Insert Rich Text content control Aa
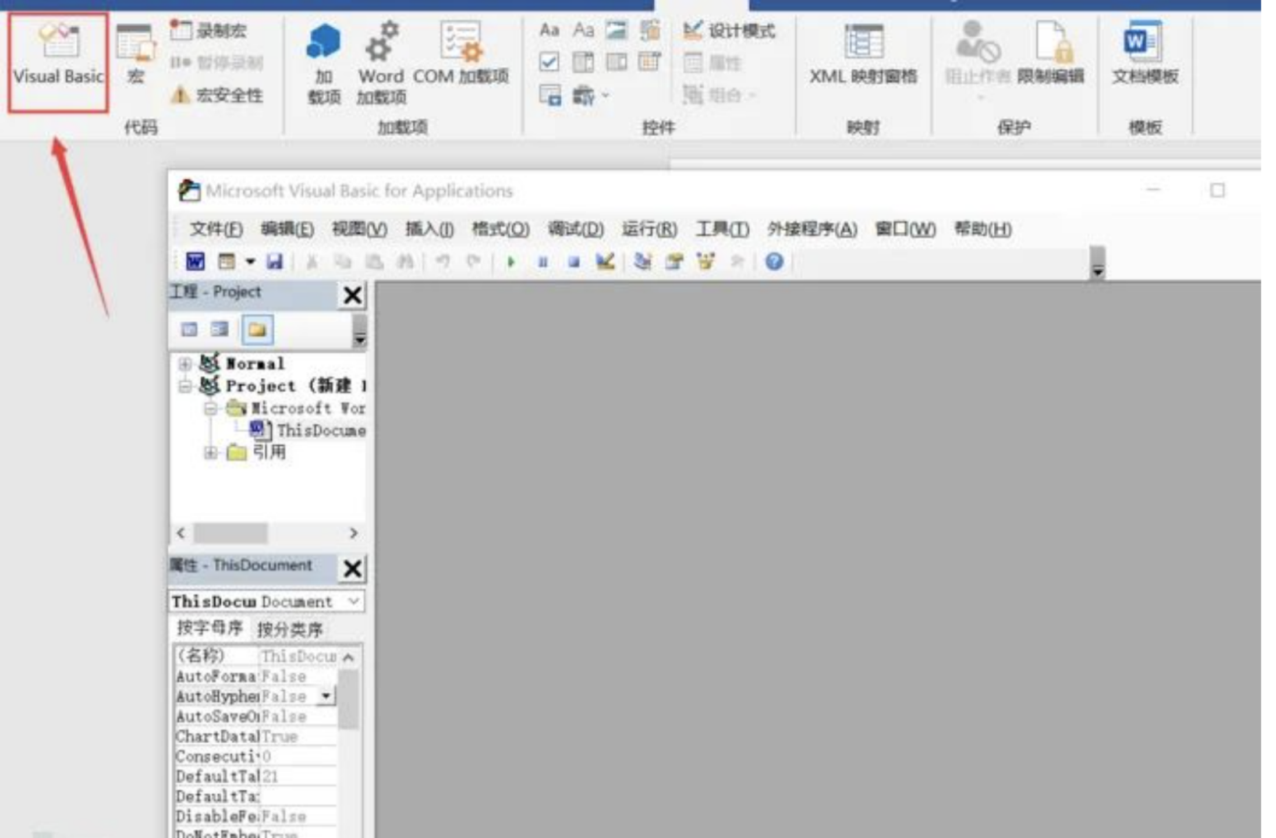1276x838 pixels. (x=550, y=30)
